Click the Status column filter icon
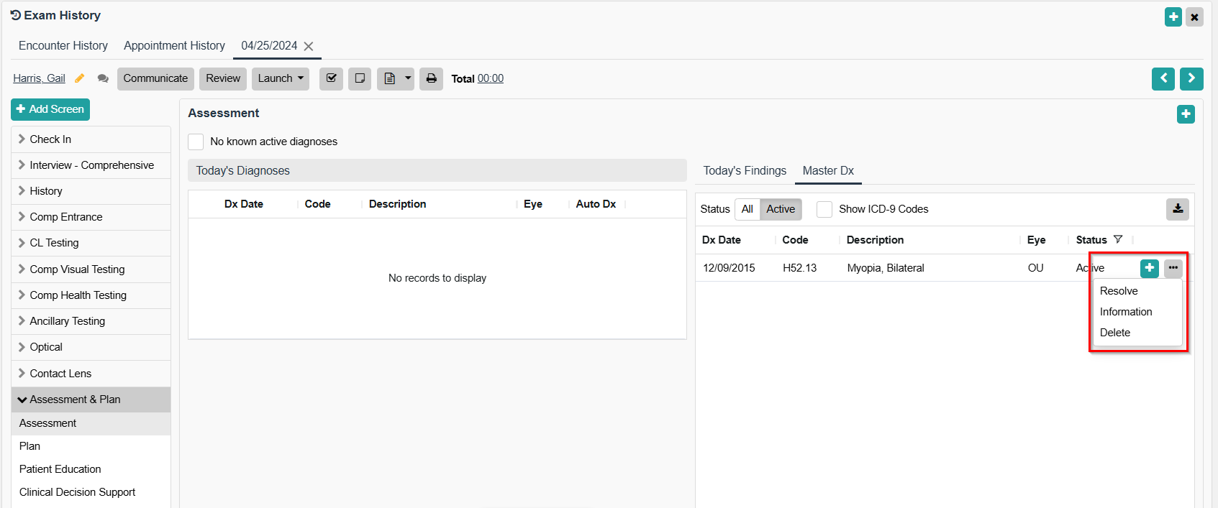Screen dimensions: 1218x508 (1117, 240)
